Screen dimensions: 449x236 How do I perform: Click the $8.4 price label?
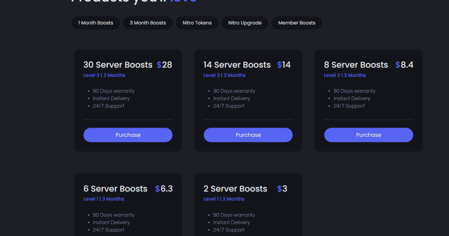point(404,65)
